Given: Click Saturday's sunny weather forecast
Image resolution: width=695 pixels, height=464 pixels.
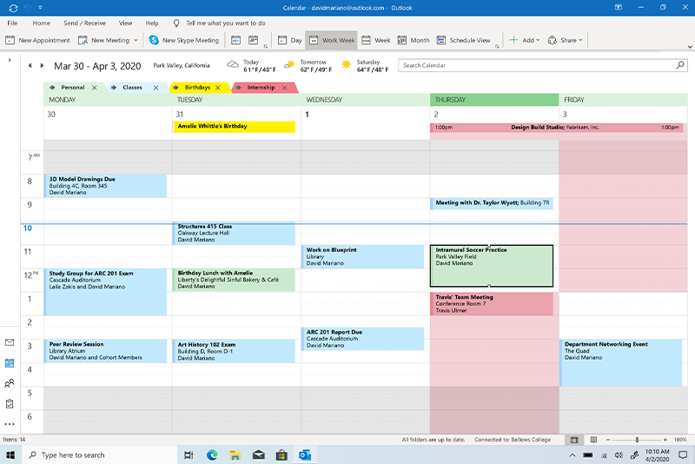Looking at the screenshot, I should (x=365, y=65).
